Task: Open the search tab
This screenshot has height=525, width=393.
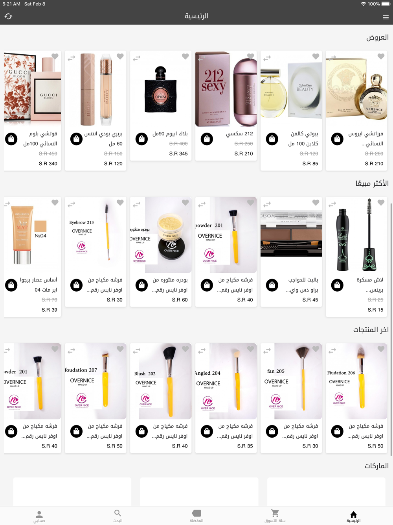Action: click(118, 516)
